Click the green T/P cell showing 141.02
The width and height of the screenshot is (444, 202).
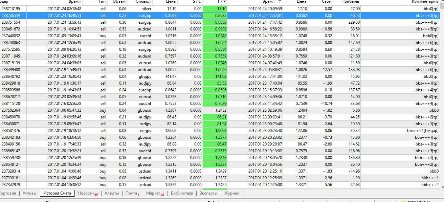click(215, 76)
